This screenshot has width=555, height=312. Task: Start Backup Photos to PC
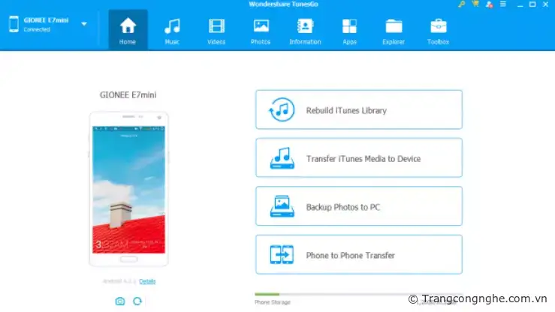pyautogui.click(x=359, y=207)
